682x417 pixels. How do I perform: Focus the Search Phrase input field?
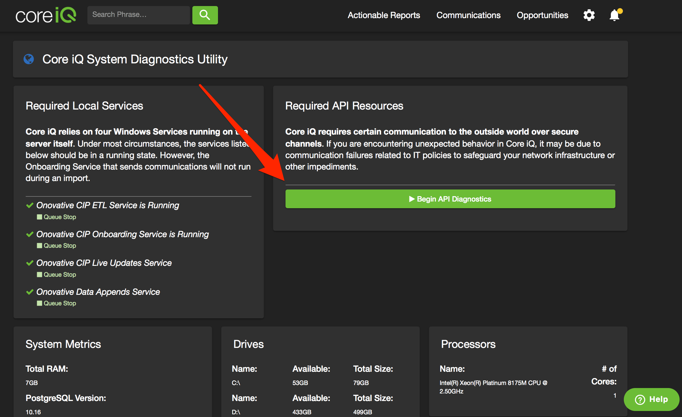point(139,15)
